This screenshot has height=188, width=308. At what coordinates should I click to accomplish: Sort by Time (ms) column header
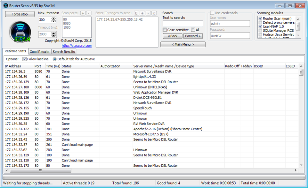coord(53,66)
